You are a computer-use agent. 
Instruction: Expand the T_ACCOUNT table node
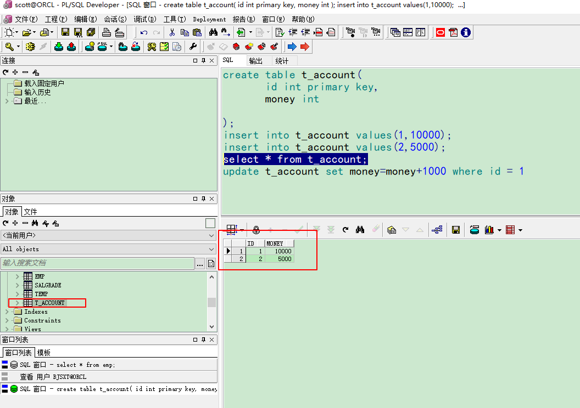coord(17,303)
